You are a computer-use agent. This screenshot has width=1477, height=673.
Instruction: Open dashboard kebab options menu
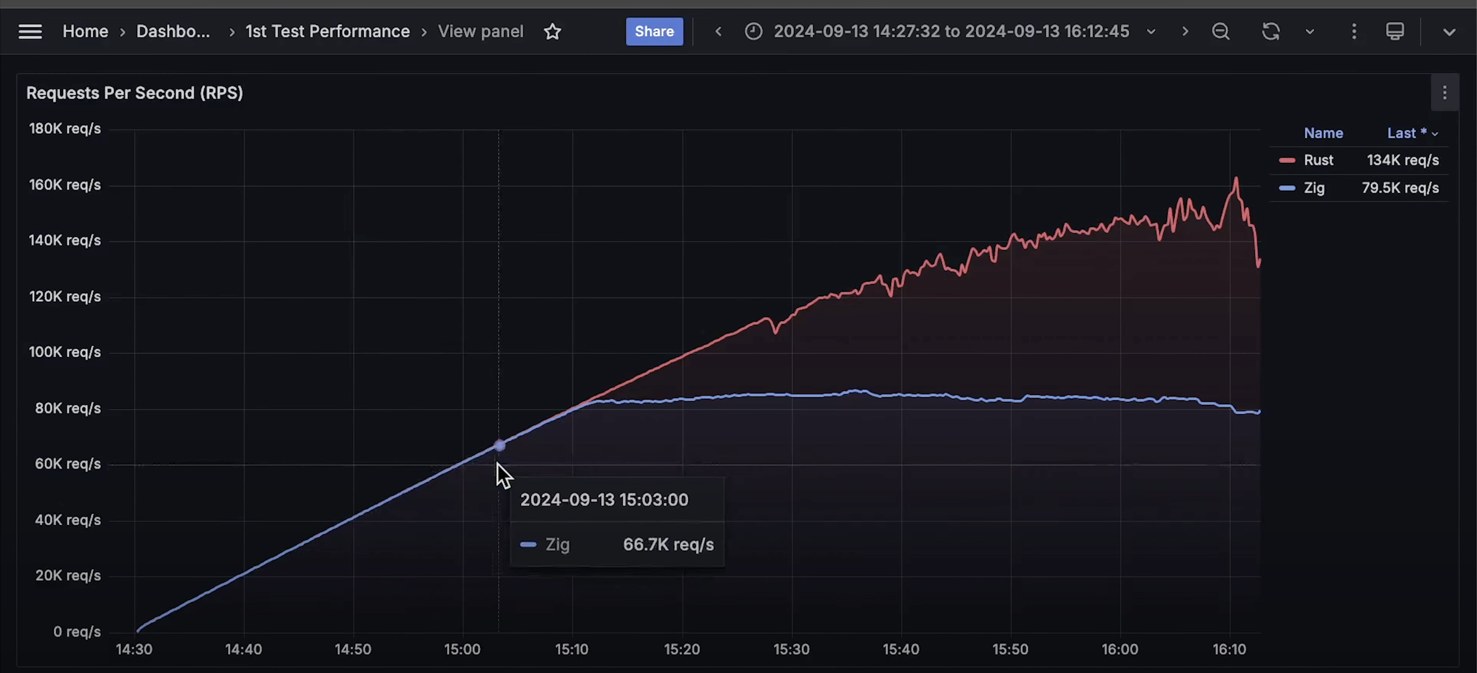1354,31
